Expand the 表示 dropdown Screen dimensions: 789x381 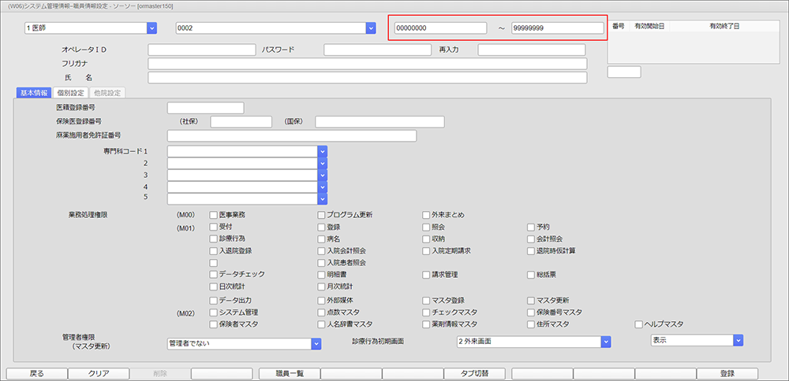[x=738, y=340]
